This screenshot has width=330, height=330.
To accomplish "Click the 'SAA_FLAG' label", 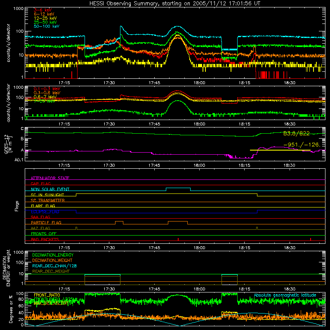I will [40, 217].
